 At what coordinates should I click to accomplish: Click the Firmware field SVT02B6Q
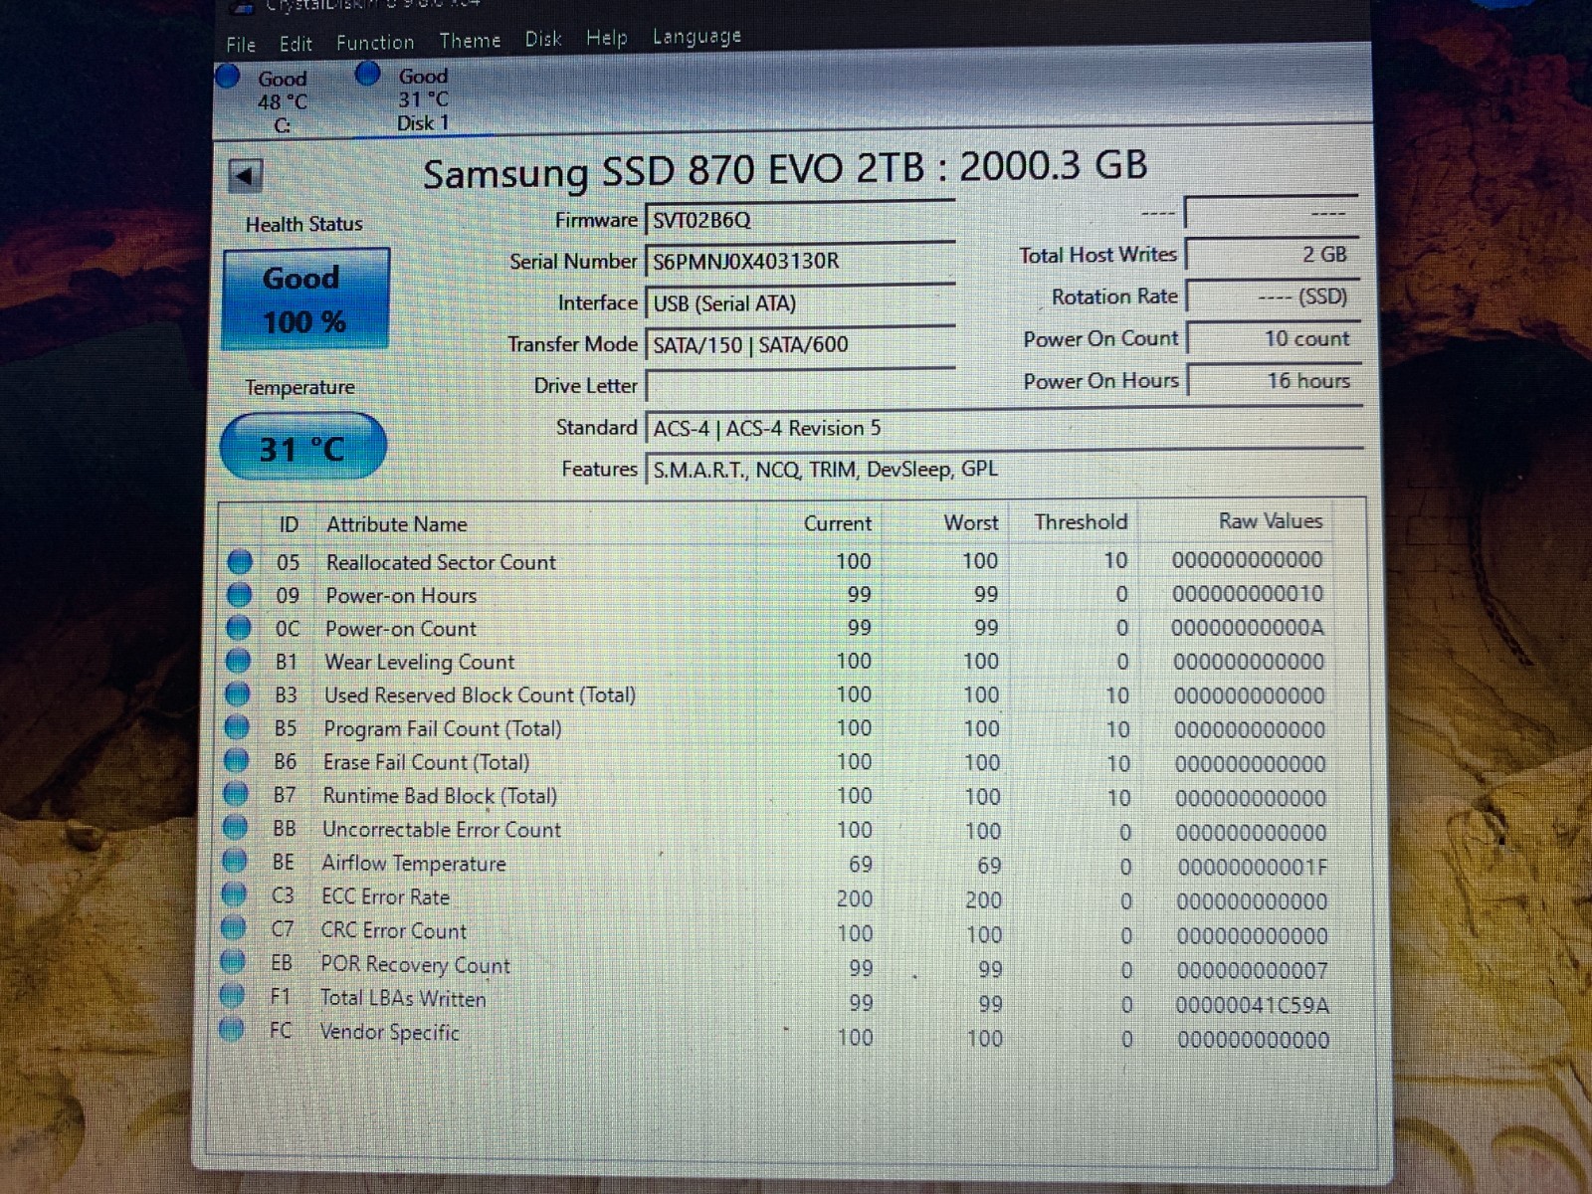tap(800, 220)
